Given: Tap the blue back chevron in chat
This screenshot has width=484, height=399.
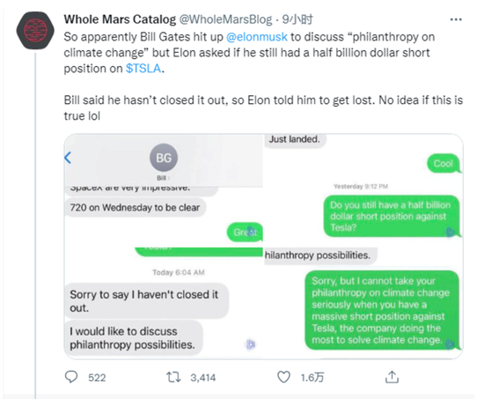Looking at the screenshot, I should click(68, 158).
